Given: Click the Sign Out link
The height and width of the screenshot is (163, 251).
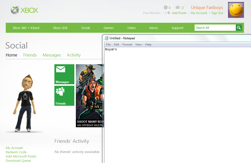Looking at the screenshot, I should [x=217, y=13].
